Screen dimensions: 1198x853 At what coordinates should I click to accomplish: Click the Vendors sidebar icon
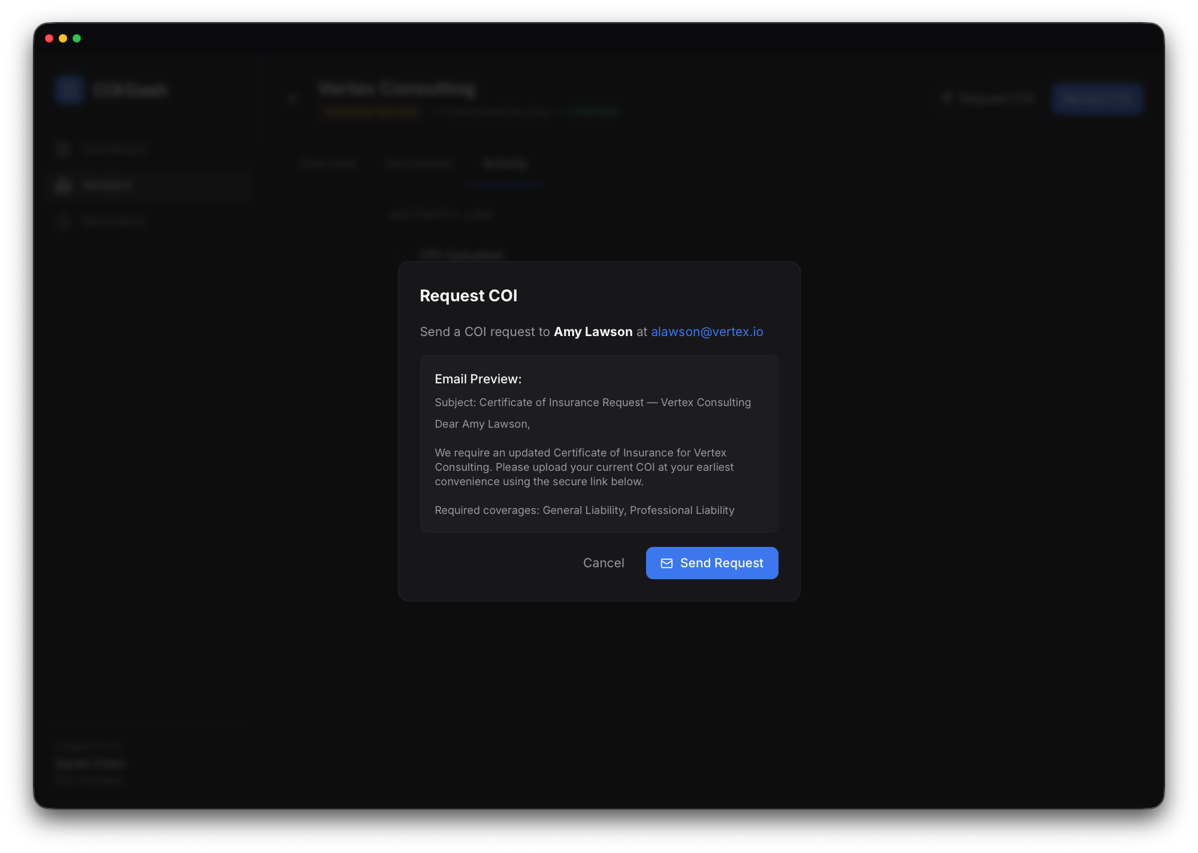point(63,184)
